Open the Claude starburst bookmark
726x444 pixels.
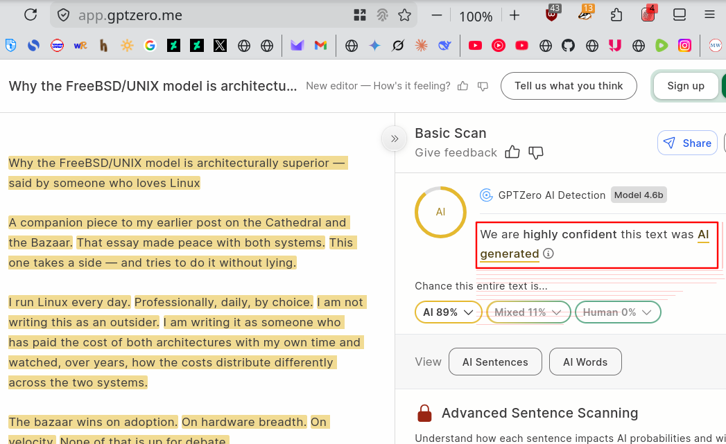tap(421, 45)
